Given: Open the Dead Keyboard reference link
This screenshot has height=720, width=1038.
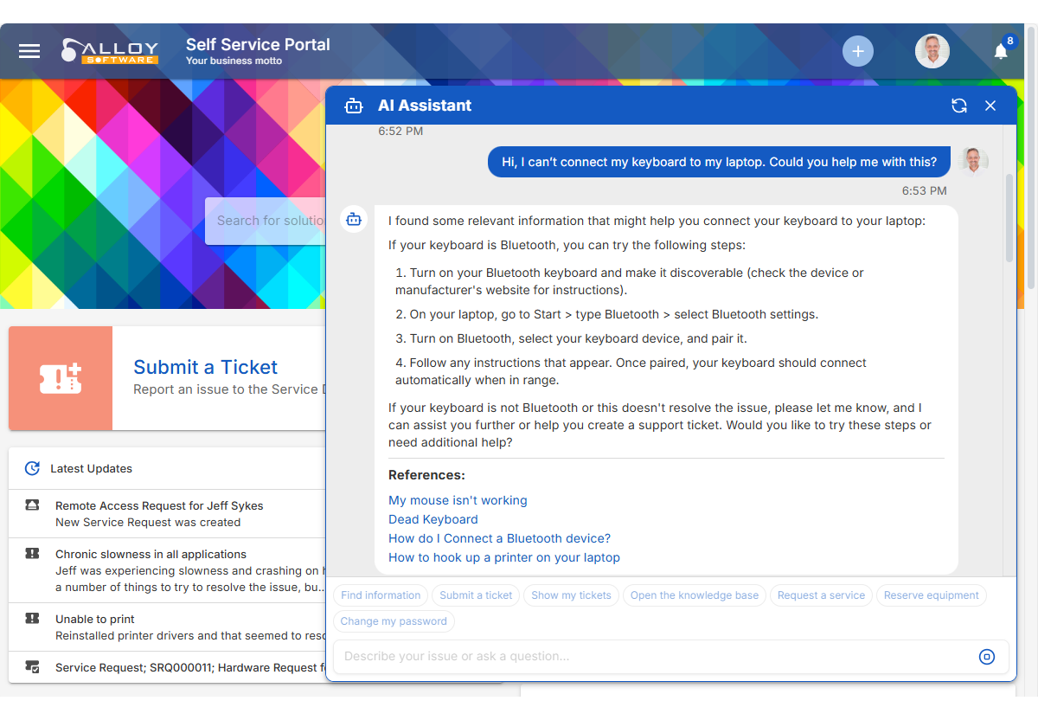Looking at the screenshot, I should tap(432, 519).
